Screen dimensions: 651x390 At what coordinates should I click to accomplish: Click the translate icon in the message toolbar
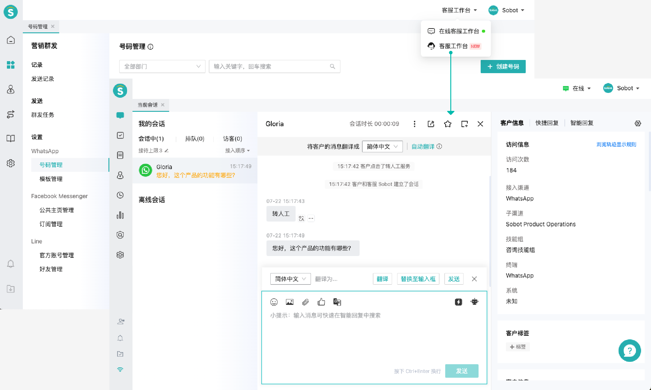[337, 302]
